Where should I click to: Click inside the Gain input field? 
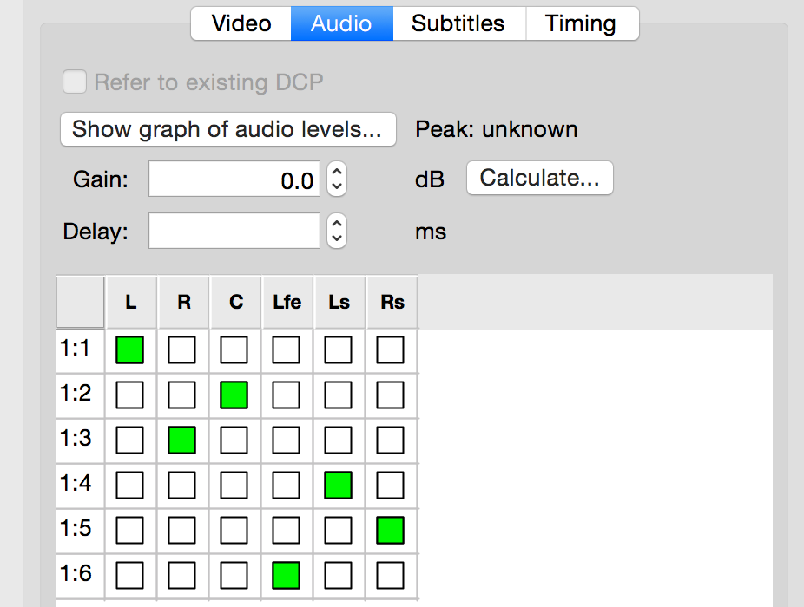click(234, 179)
